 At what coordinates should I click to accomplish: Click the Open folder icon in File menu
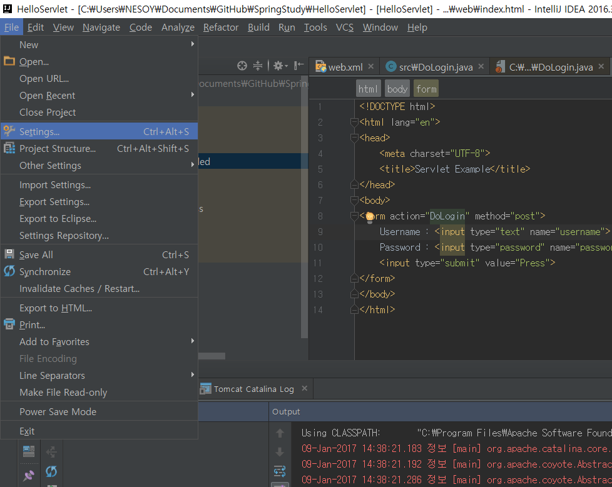(9, 61)
